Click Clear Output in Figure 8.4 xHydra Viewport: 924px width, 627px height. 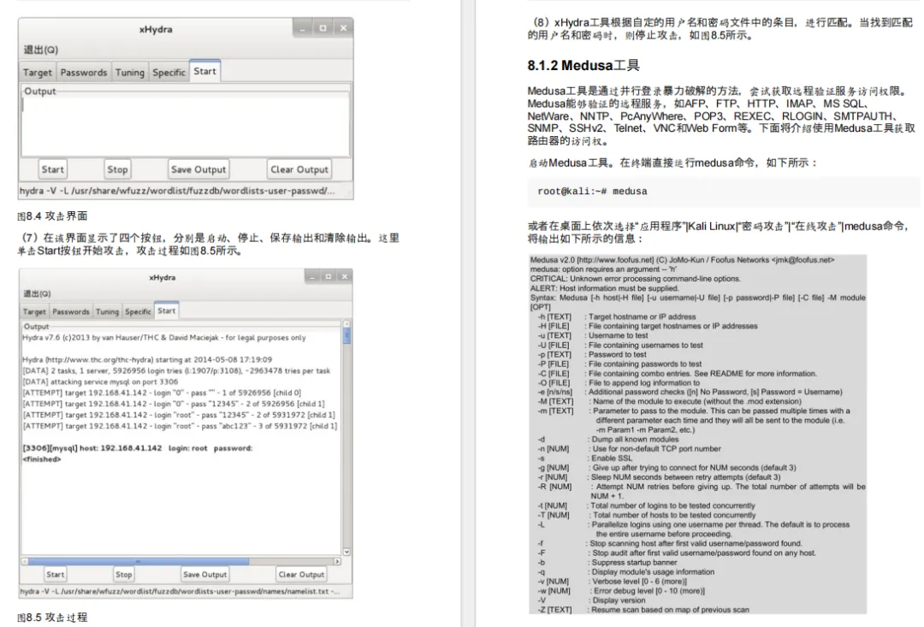click(299, 169)
